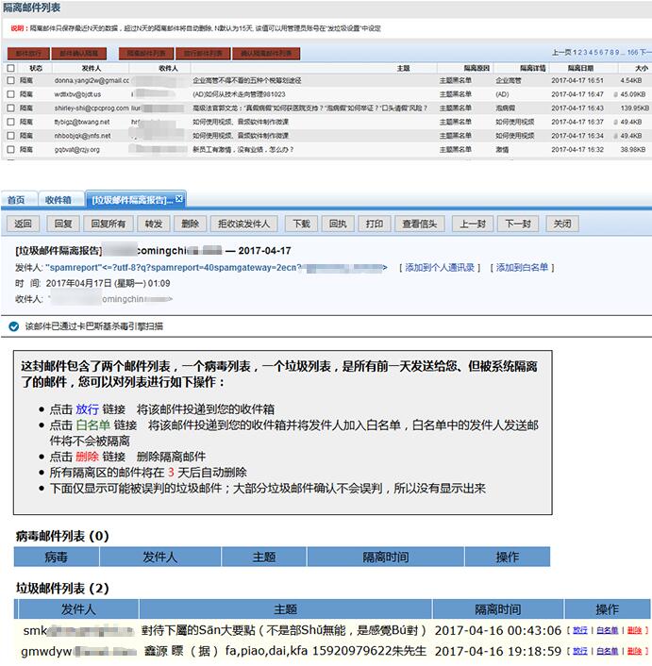The height and width of the screenshot is (666, 652).
Task: Click the 转发 forward button
Action: [x=154, y=224]
